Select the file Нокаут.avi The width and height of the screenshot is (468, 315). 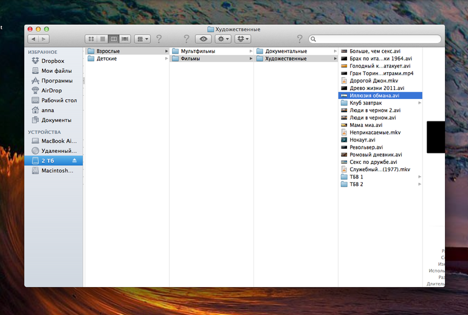coord(362,140)
